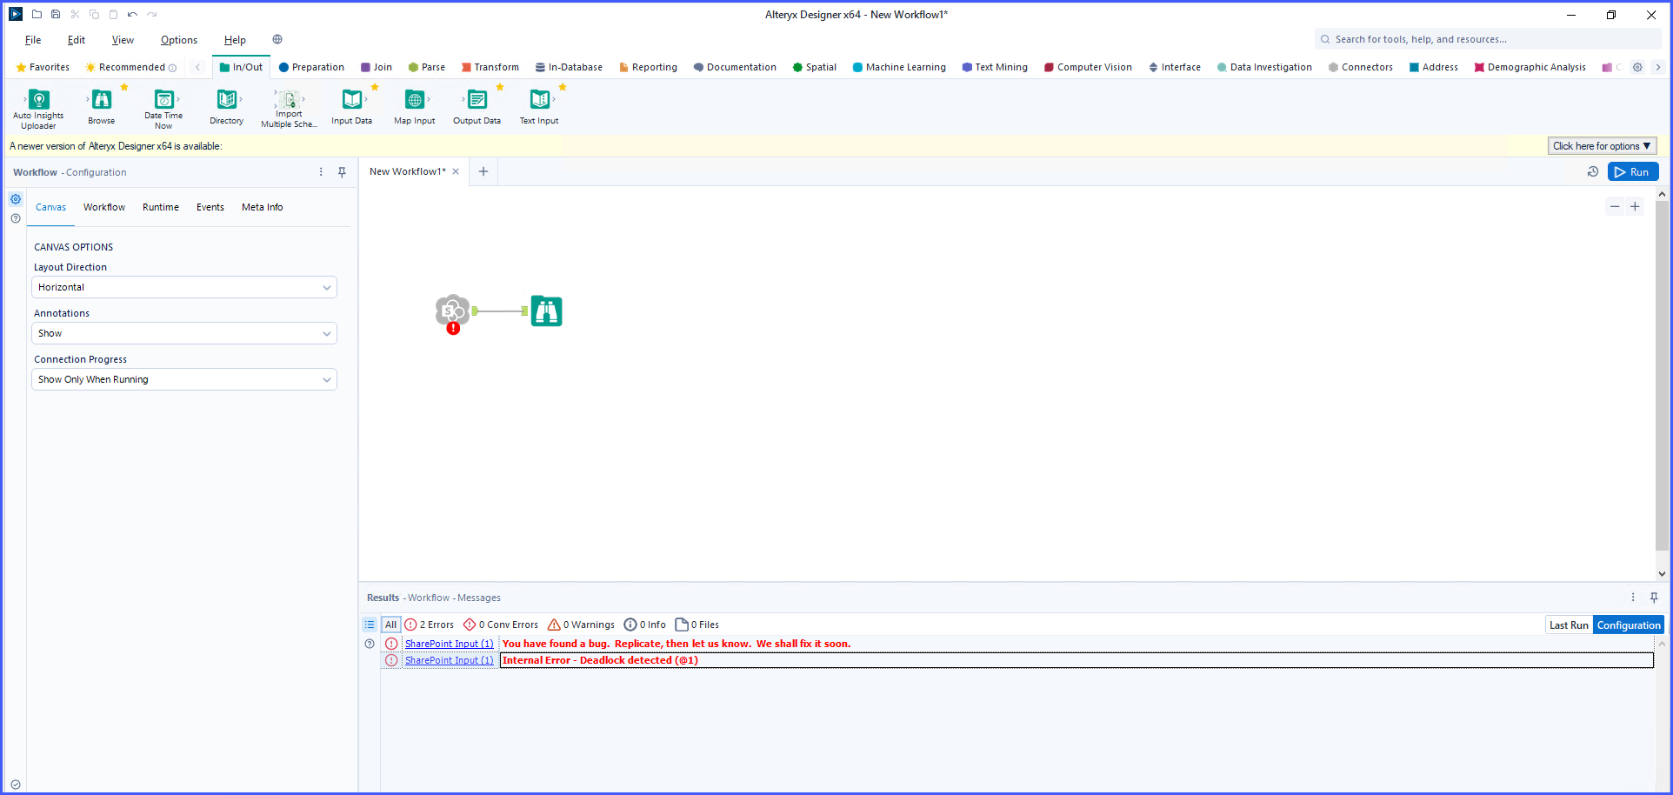The width and height of the screenshot is (1673, 795).
Task: Pin the Results panel
Action: 1654,598
